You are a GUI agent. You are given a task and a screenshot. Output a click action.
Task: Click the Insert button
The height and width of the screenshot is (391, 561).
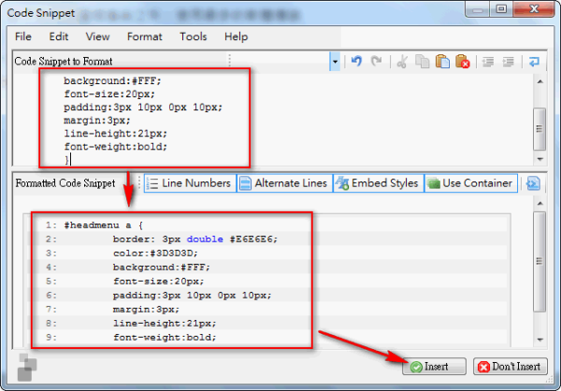click(x=435, y=367)
